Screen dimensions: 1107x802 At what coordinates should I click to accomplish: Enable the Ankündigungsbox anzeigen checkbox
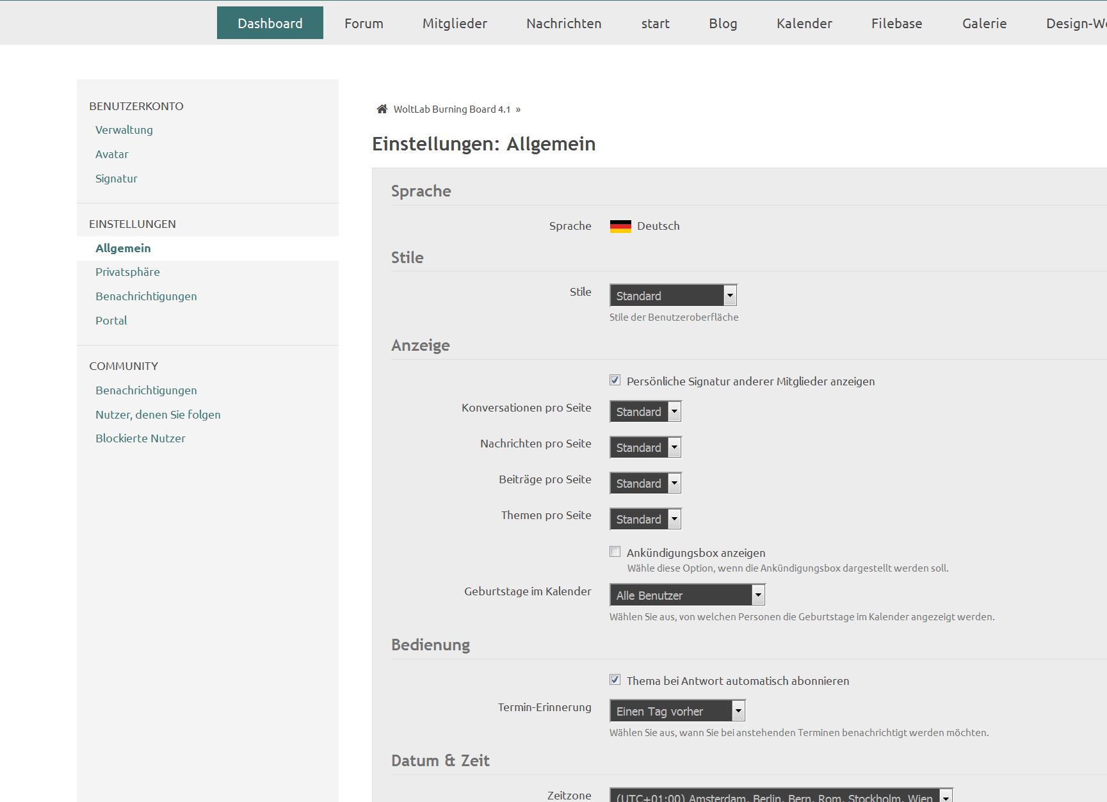point(615,552)
